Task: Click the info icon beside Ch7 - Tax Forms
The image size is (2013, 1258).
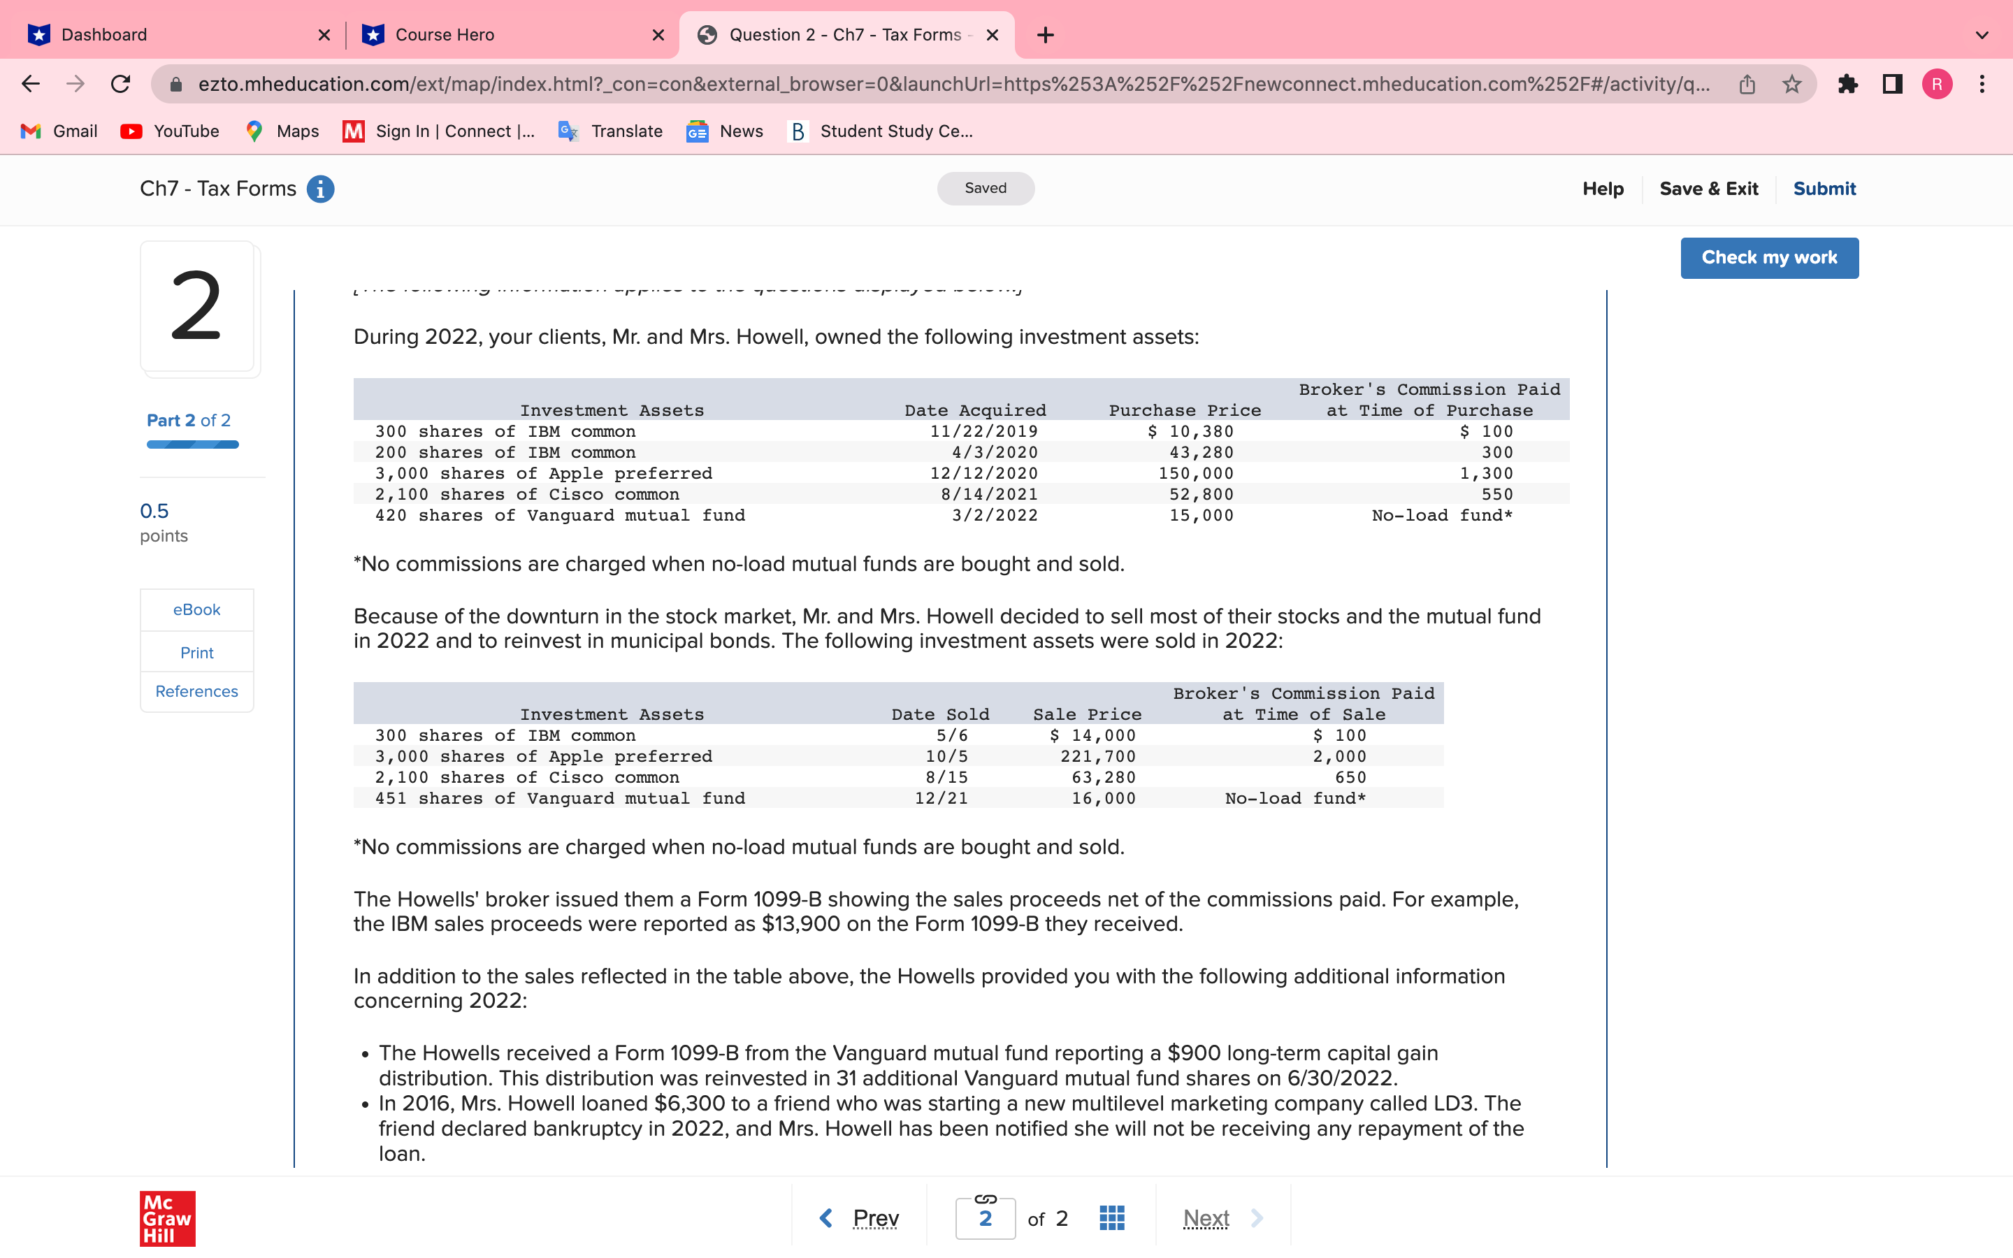Action: click(320, 189)
